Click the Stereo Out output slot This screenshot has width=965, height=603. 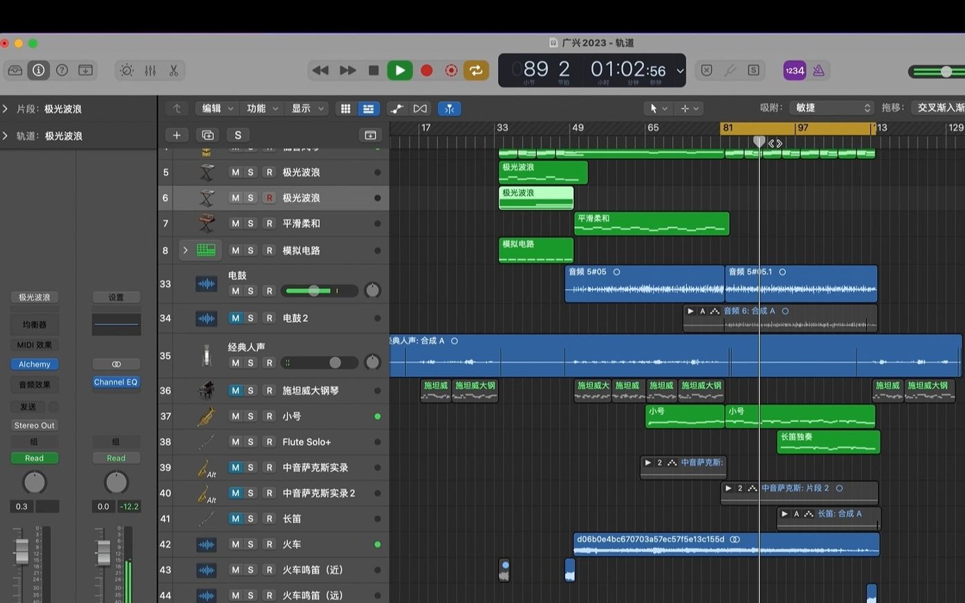pos(35,425)
